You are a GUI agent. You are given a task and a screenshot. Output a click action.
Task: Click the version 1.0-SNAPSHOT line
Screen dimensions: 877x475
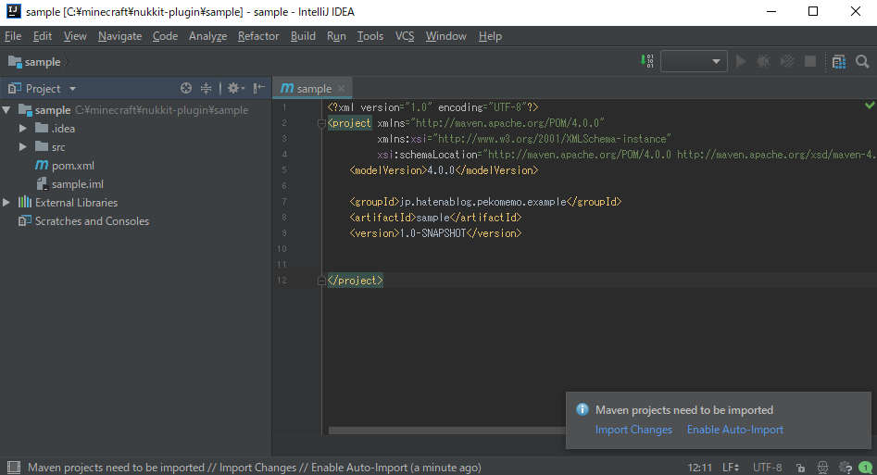coord(435,233)
